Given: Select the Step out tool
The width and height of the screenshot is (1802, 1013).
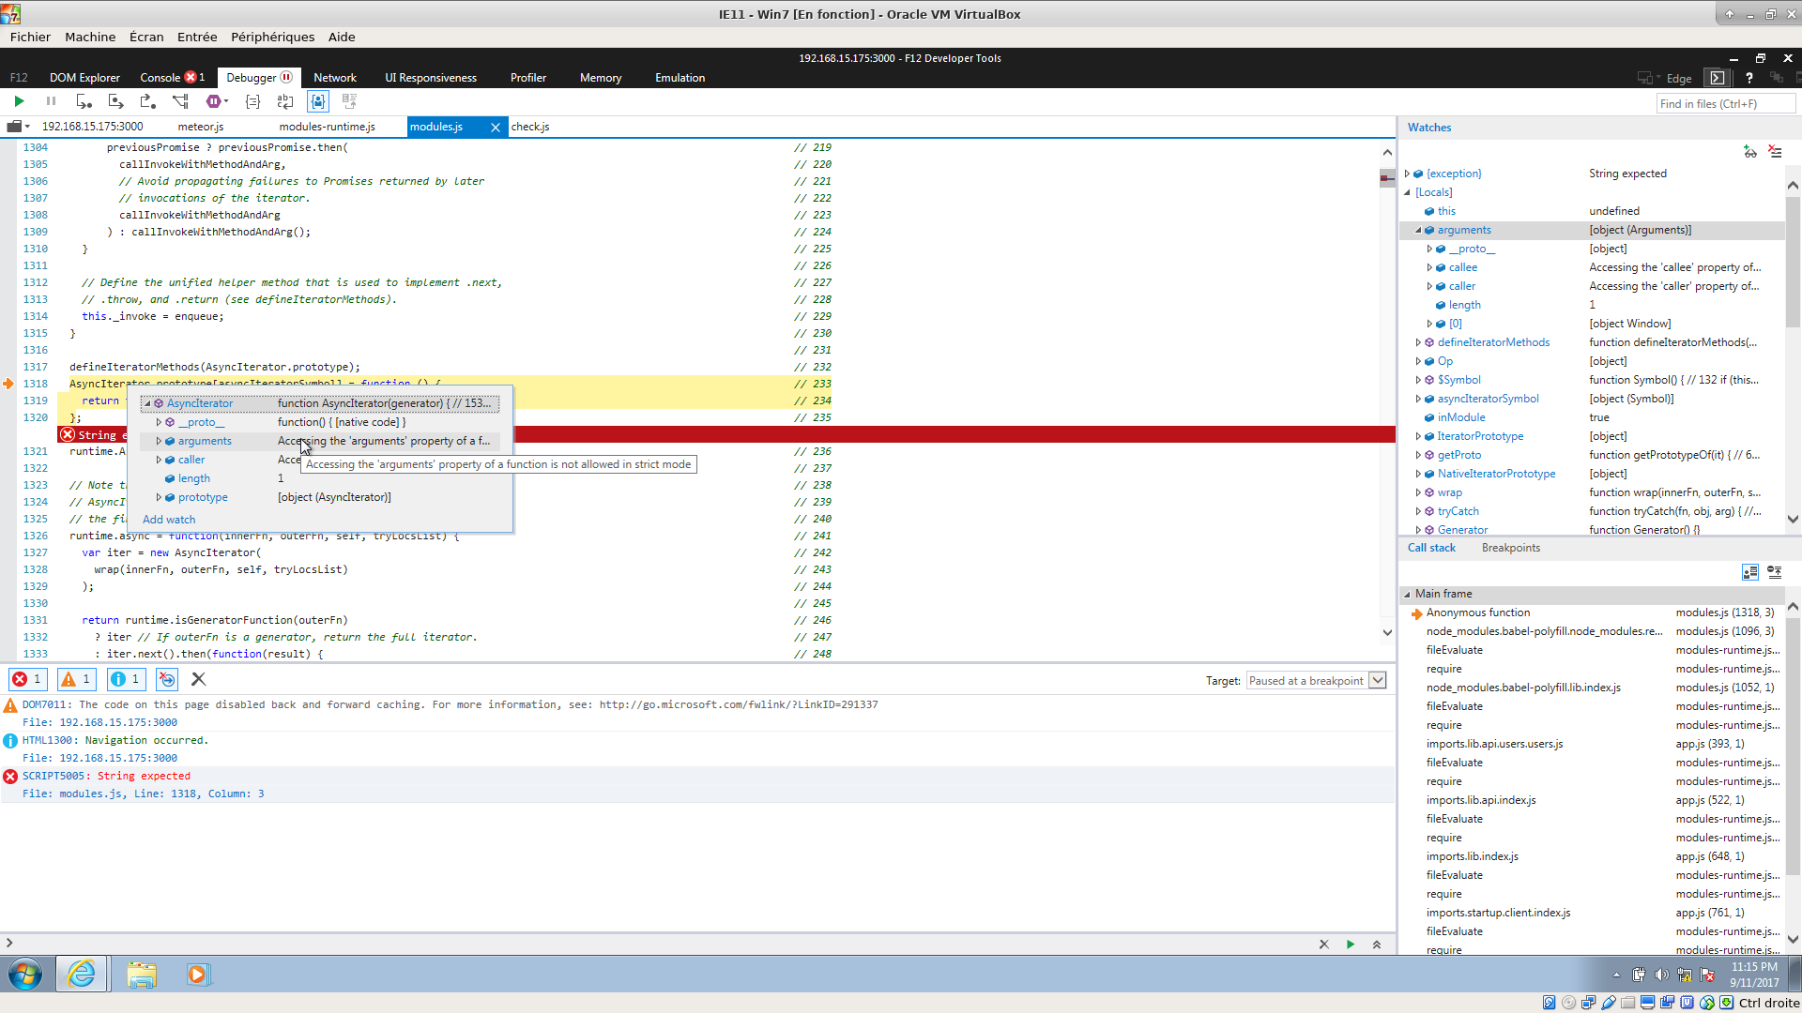Looking at the screenshot, I should [x=146, y=100].
